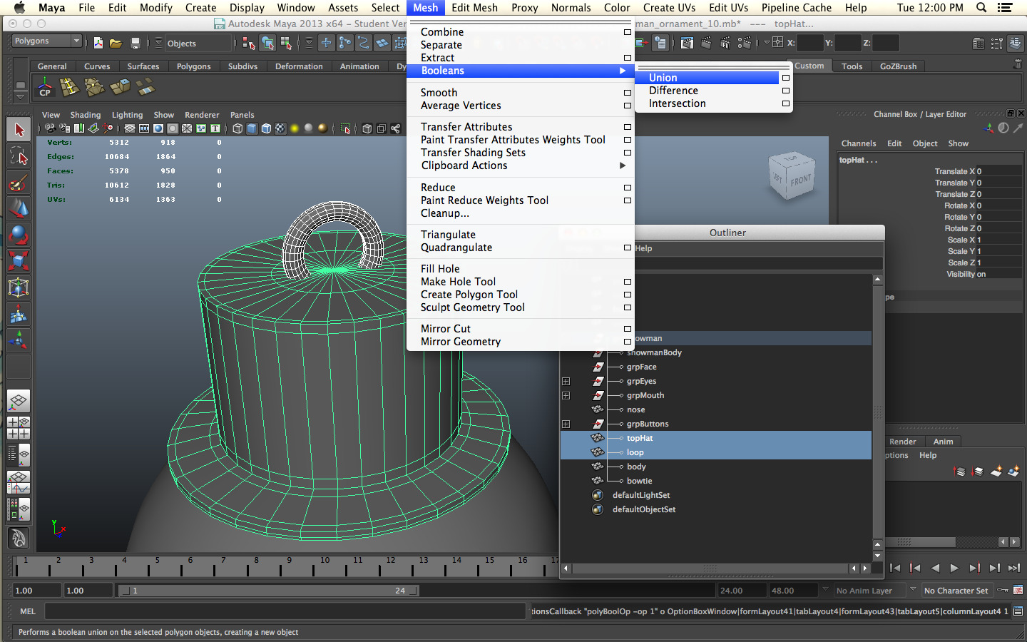The width and height of the screenshot is (1027, 642).
Task: Click the Play forwards button
Action: [x=954, y=569]
